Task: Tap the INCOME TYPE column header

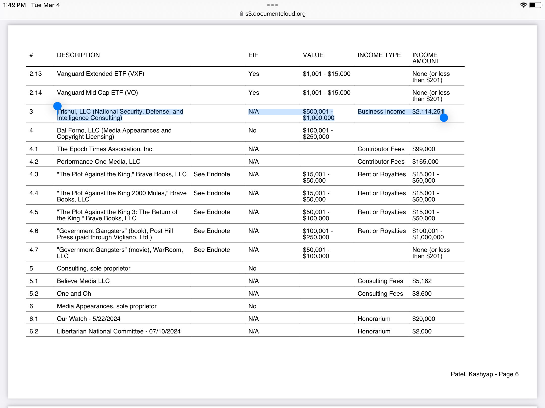Action: 379,55
